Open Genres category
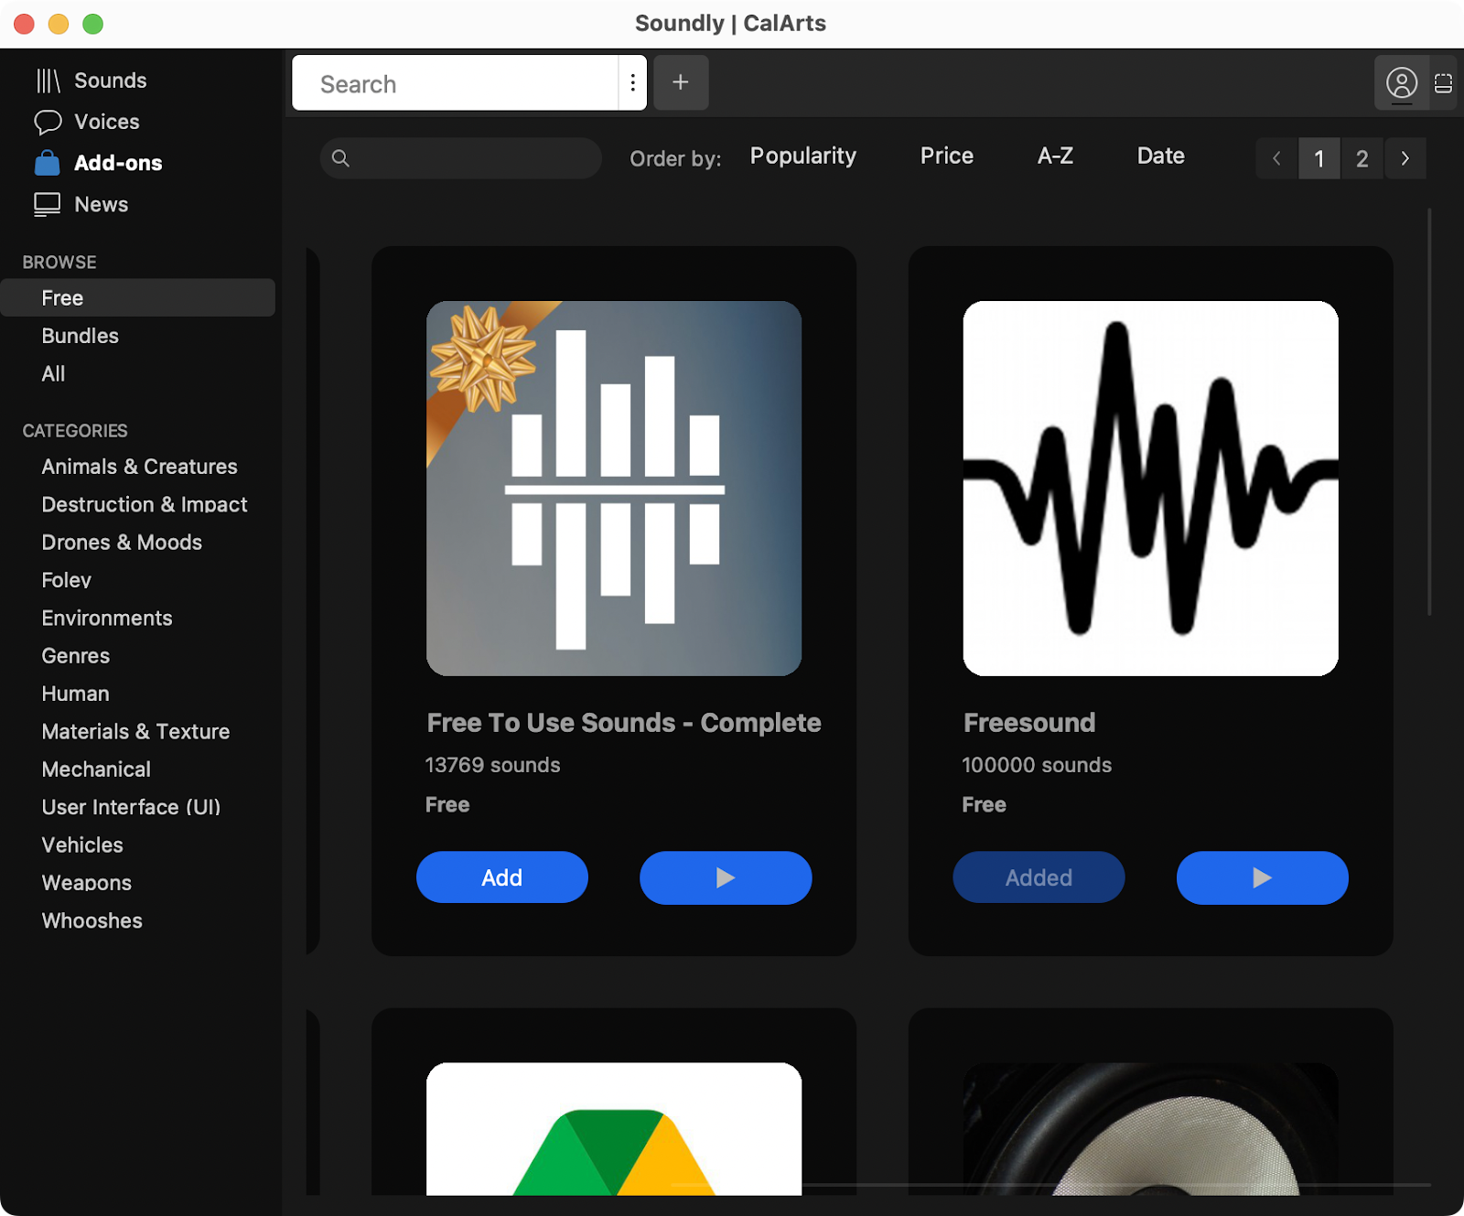This screenshot has width=1464, height=1216. pos(76,656)
